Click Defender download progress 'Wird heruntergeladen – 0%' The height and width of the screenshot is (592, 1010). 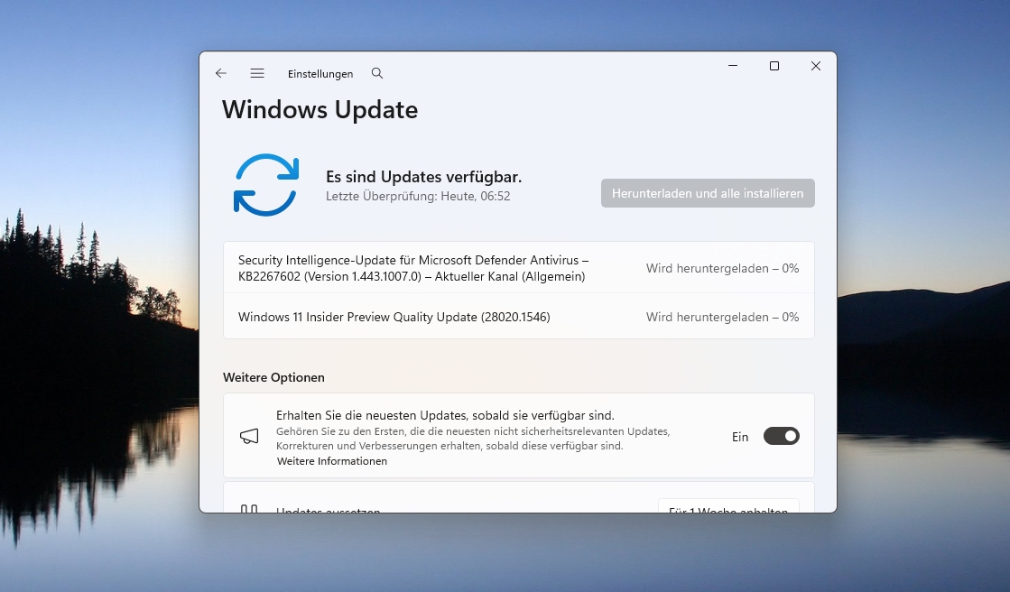coord(722,268)
